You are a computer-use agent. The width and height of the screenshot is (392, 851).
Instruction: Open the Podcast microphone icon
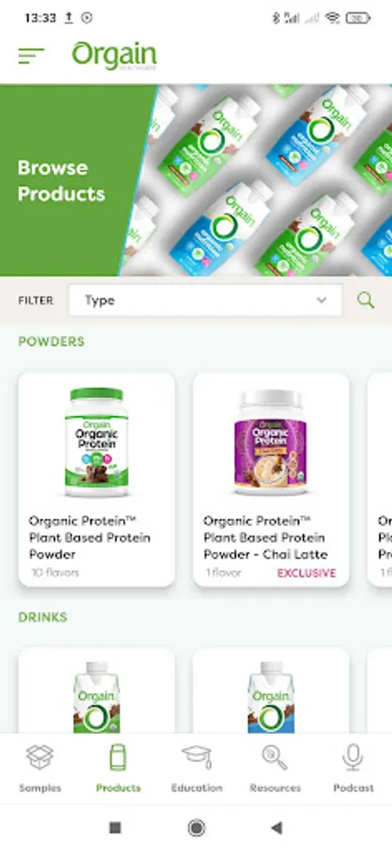click(353, 757)
